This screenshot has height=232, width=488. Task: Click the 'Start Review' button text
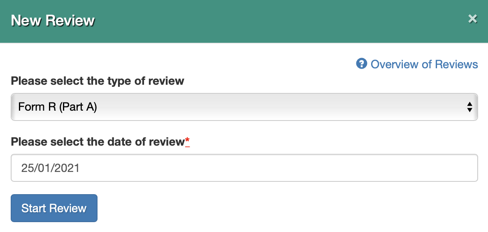54,208
